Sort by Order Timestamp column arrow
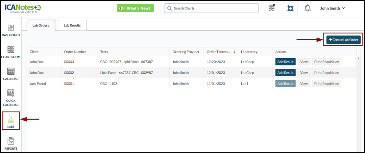The image size is (365, 153). click(x=234, y=52)
